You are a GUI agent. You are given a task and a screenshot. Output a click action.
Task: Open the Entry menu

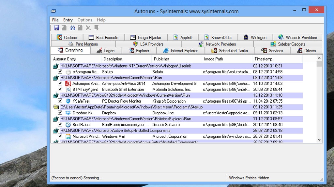[x=68, y=20]
